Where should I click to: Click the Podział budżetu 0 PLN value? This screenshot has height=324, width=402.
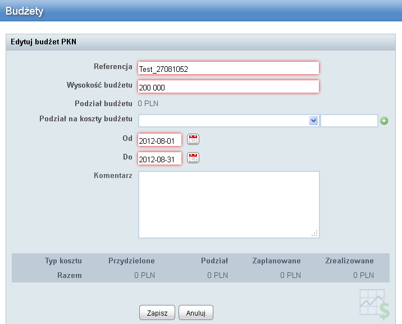pos(148,103)
